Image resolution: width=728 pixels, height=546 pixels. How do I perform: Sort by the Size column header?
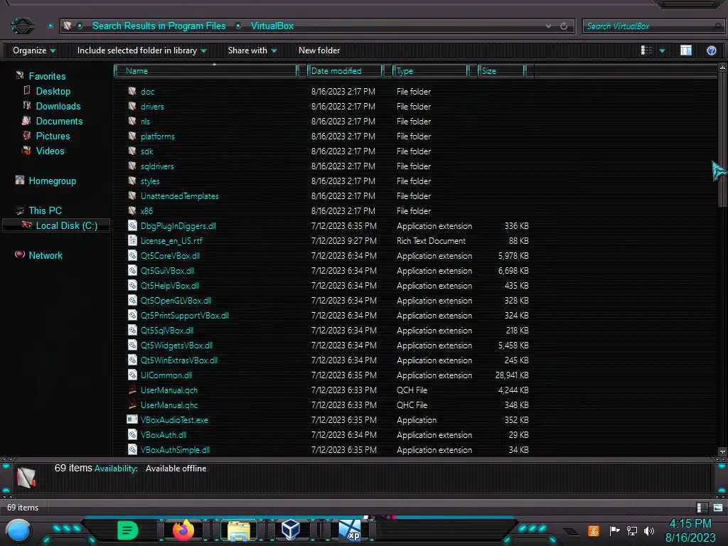pos(501,71)
